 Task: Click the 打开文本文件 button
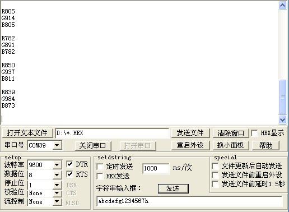tap(27, 133)
